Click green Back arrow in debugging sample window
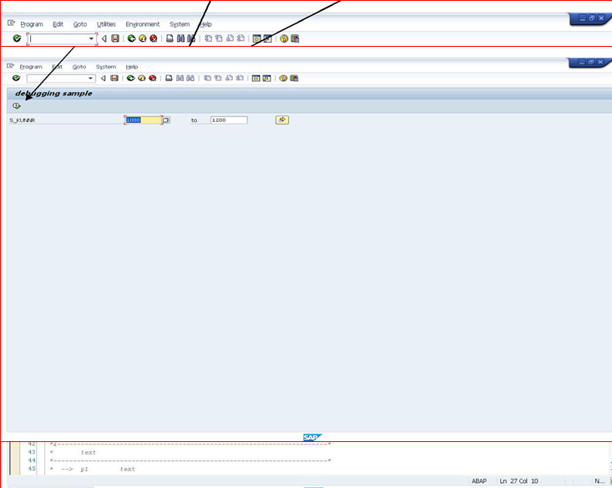Viewport: 612px width, 488px height. click(x=131, y=79)
